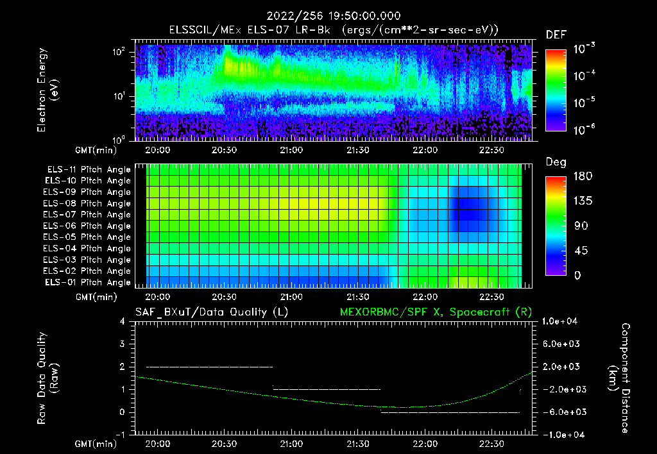Click the GMT(min) label under the pitch angle panel

pos(96,298)
